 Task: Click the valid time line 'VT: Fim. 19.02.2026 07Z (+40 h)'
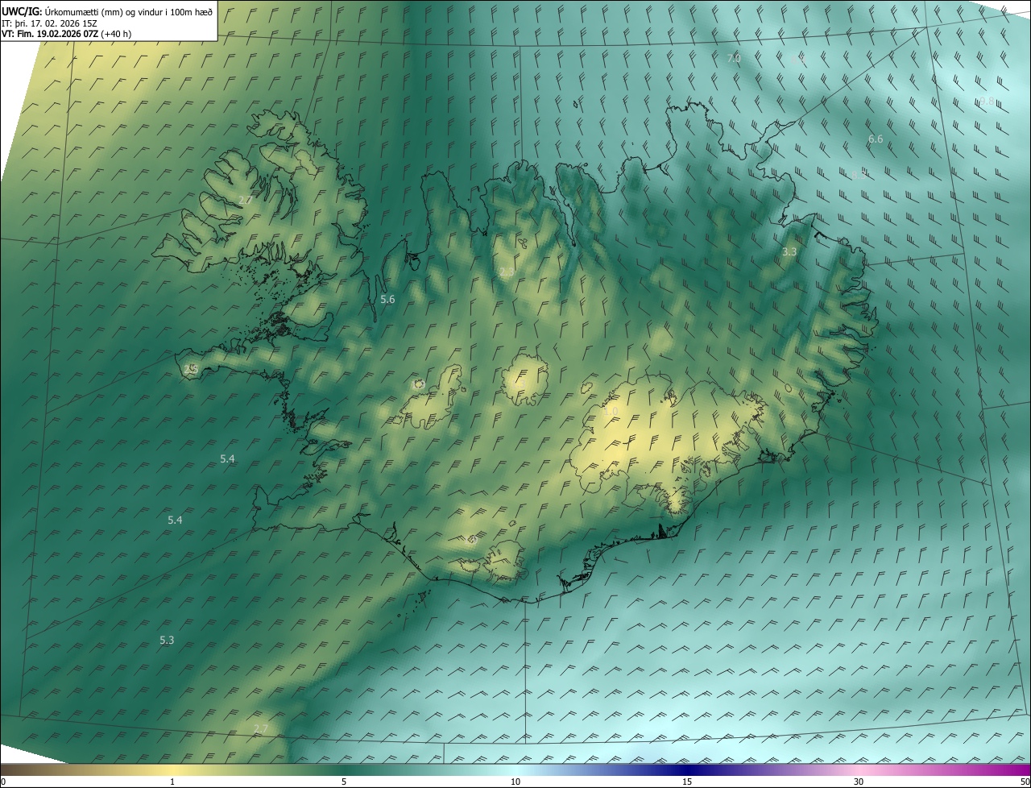point(66,34)
